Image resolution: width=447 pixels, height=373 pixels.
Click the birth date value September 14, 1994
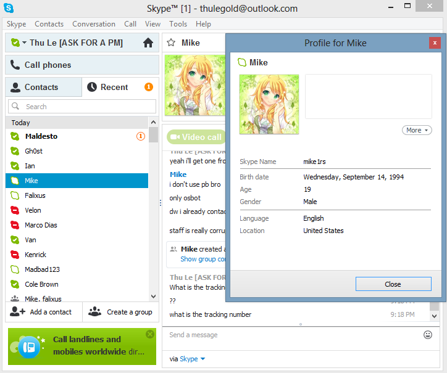(354, 177)
